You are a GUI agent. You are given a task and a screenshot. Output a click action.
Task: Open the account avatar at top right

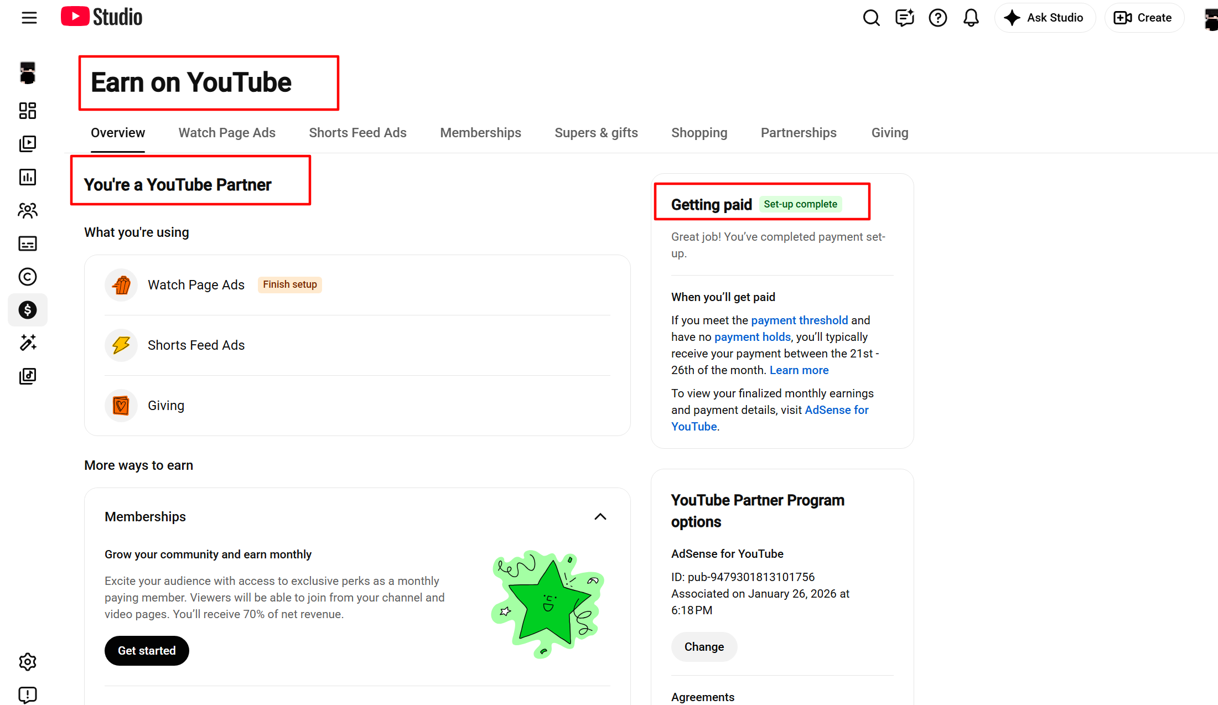click(1211, 19)
